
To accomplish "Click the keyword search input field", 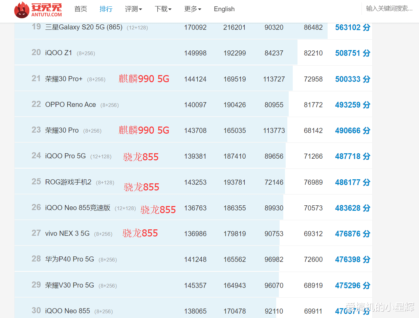I will click(x=389, y=9).
